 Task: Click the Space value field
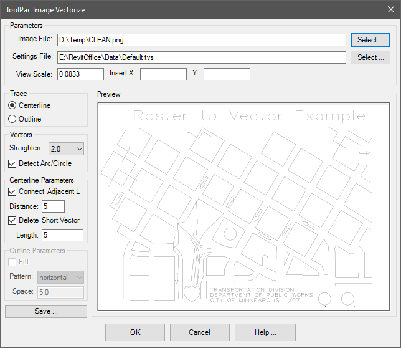tap(60, 292)
